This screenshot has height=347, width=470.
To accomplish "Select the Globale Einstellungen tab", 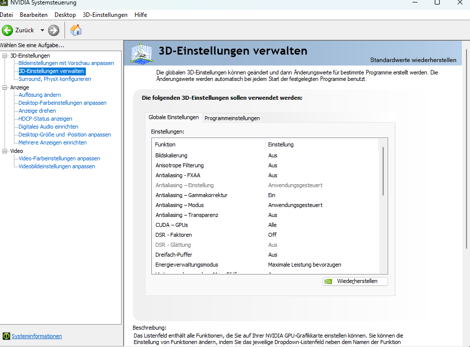I will (x=174, y=117).
